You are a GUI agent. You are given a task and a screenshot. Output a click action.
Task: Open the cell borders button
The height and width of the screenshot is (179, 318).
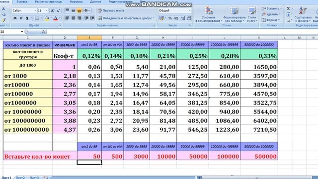(x=37, y=18)
